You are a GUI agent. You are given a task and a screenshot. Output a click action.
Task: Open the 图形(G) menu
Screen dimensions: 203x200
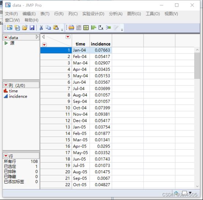pos(134,14)
